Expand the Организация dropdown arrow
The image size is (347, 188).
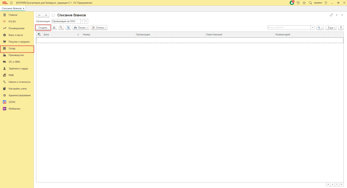(82, 21)
